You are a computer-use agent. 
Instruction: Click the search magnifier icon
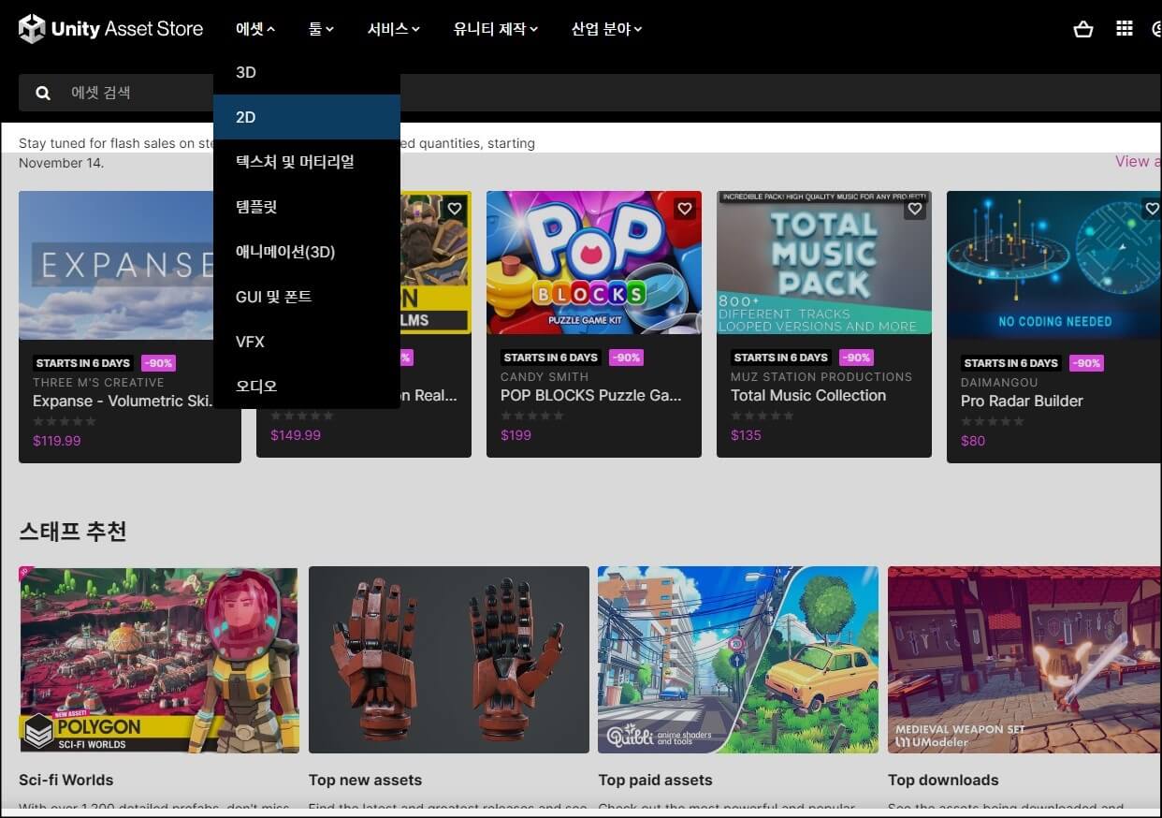43,93
